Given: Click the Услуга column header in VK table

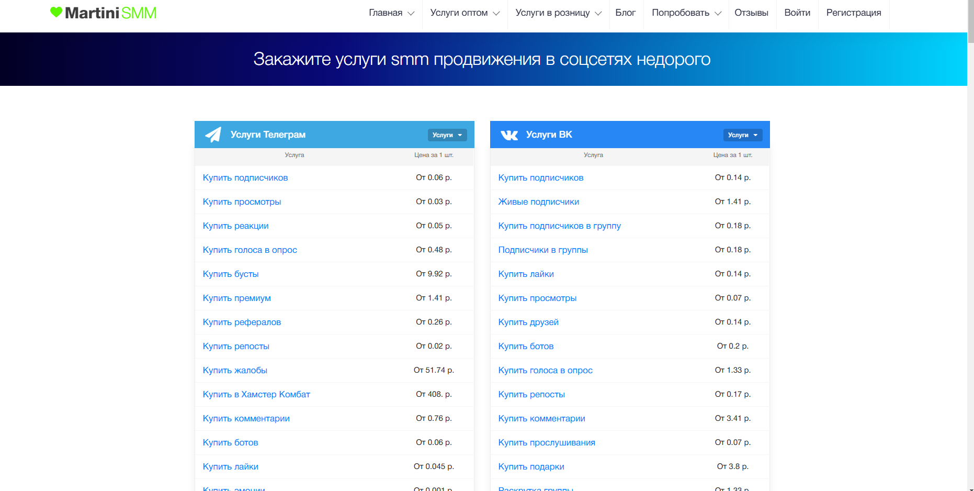Looking at the screenshot, I should pyautogui.click(x=593, y=155).
